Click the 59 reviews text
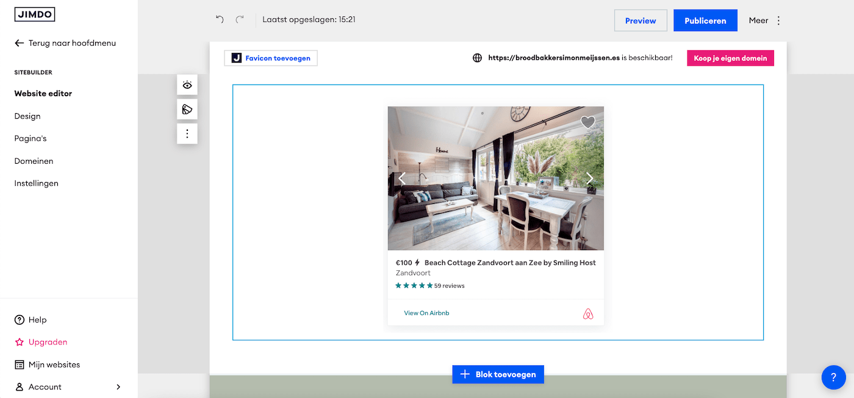 [x=450, y=286]
